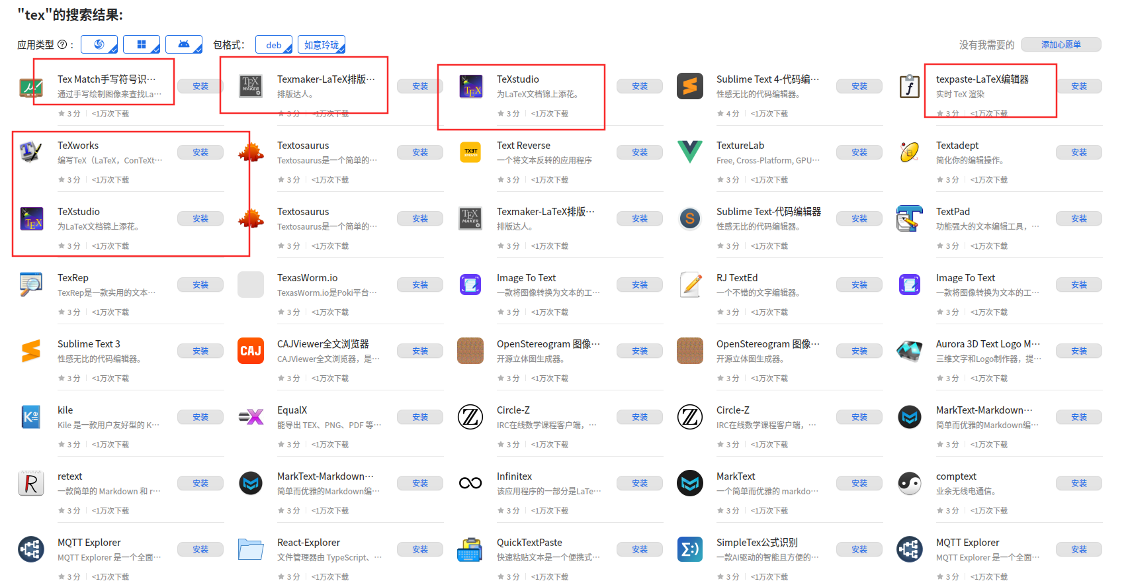
Task: Open the Sublime Text-代码编辑器 title
Action: pyautogui.click(x=769, y=212)
